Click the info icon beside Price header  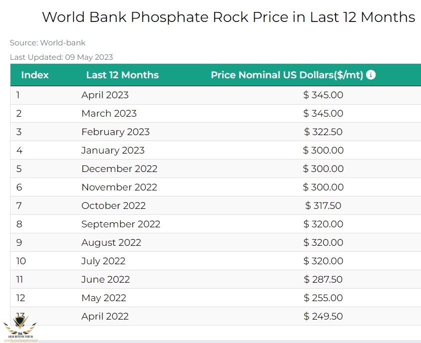[x=371, y=75]
